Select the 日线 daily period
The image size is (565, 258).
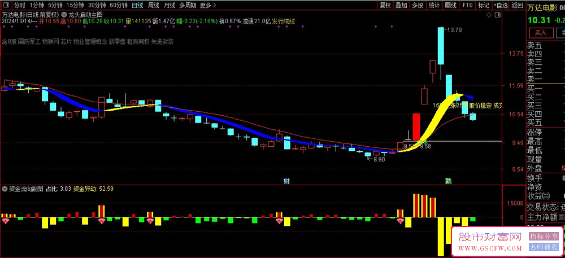137,6
